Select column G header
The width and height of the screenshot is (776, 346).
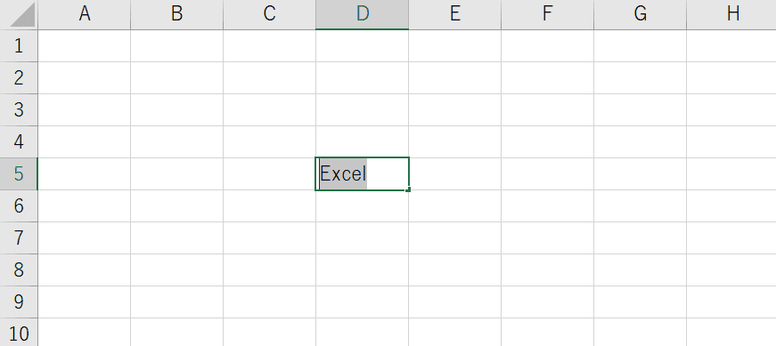[640, 14]
